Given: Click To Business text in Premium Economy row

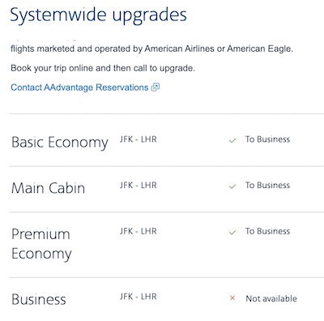Looking at the screenshot, I should pos(267,231).
